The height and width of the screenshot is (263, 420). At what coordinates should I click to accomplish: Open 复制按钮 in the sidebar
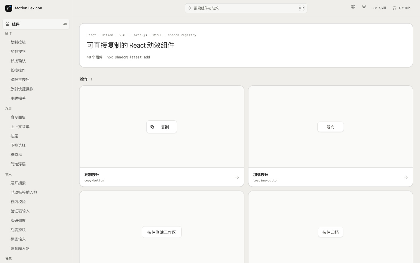click(x=18, y=42)
